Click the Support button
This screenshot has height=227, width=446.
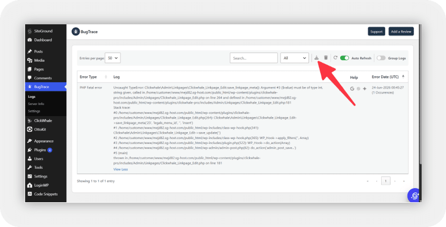(x=376, y=32)
